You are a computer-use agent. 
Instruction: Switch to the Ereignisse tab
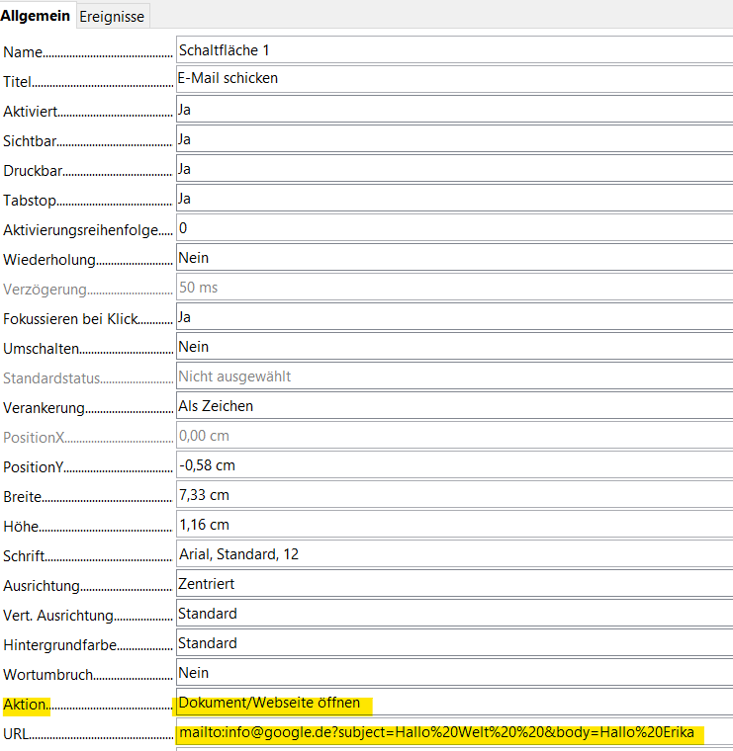pyautogui.click(x=112, y=16)
